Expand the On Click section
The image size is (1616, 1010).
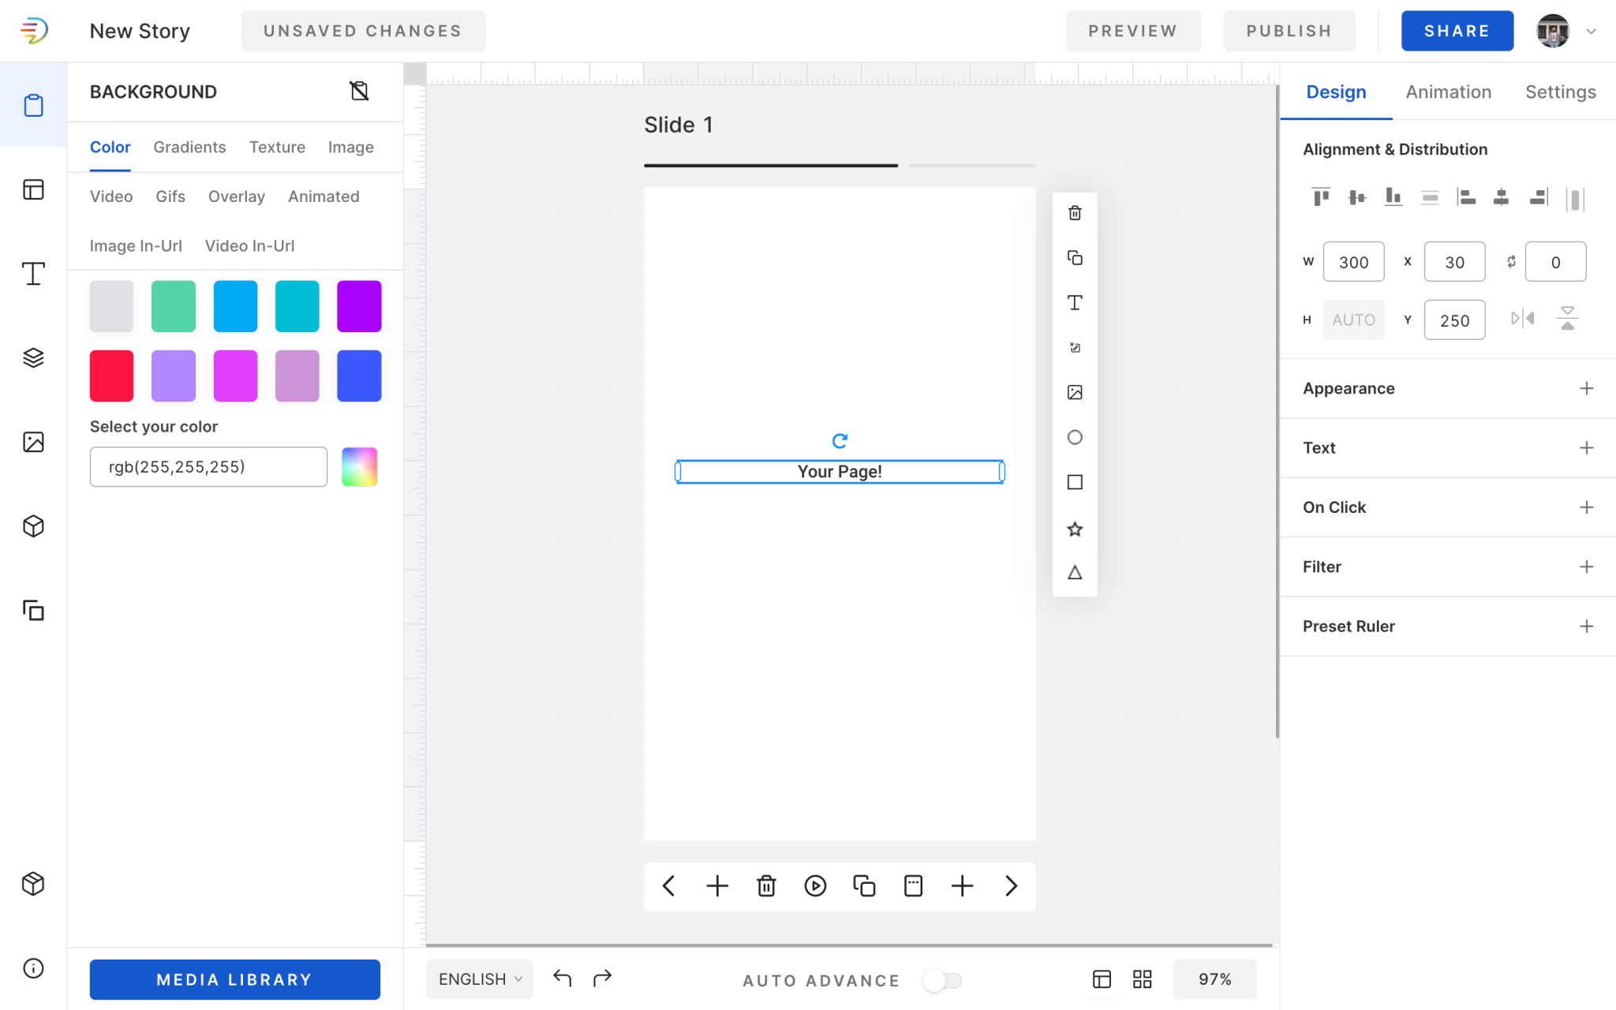[x=1587, y=507]
